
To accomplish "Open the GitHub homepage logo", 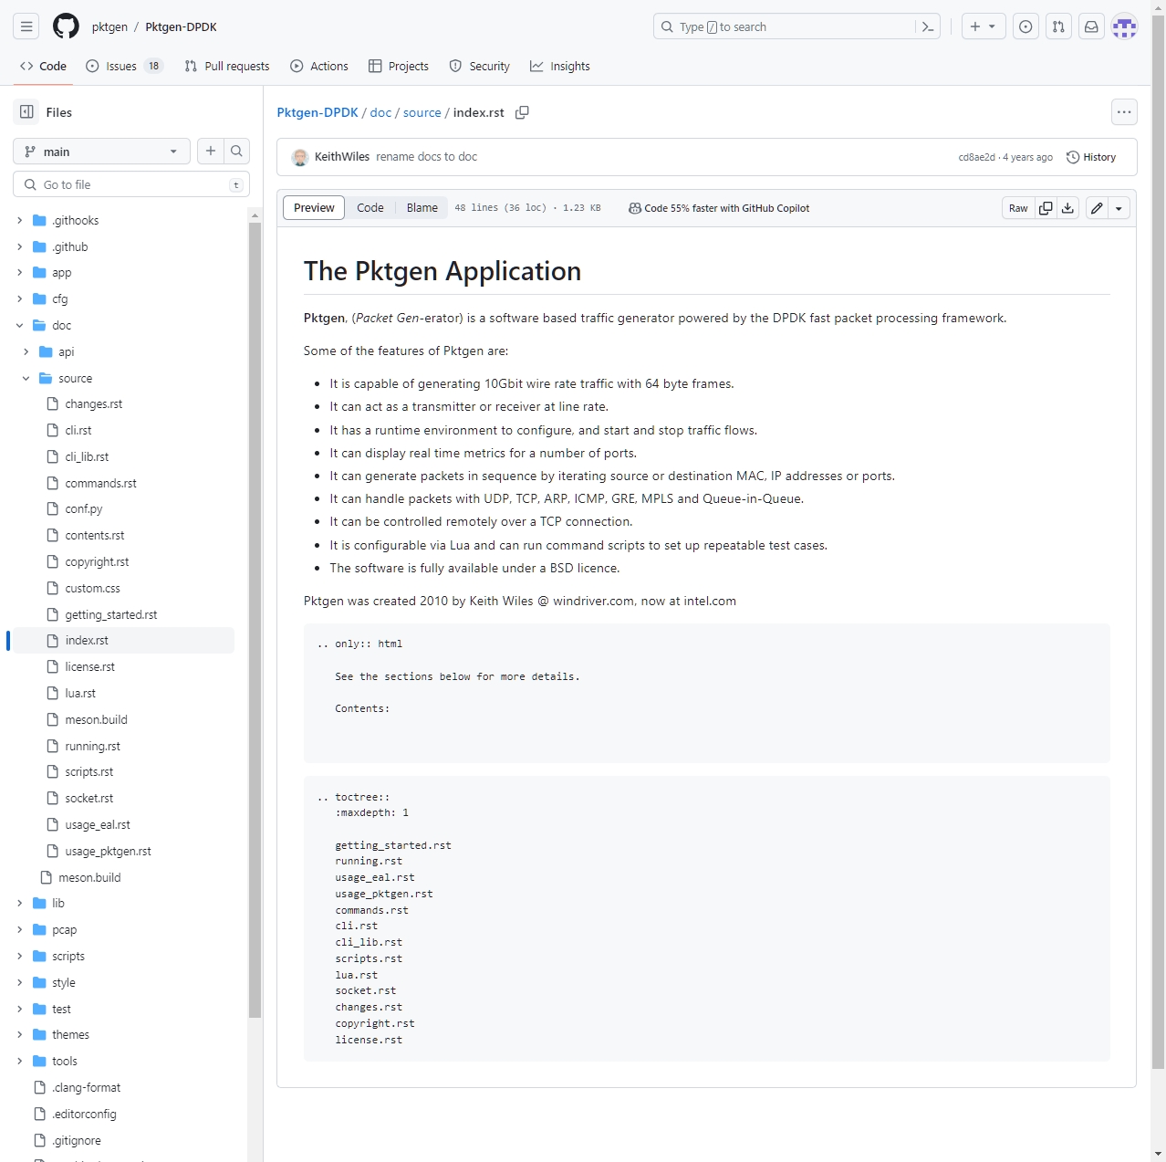I will 66,26.
